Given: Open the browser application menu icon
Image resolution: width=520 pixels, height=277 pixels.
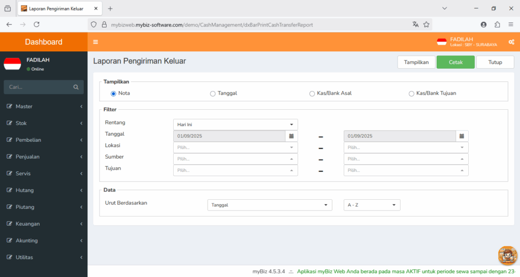Looking at the screenshot, I should pyautogui.click(x=511, y=24).
